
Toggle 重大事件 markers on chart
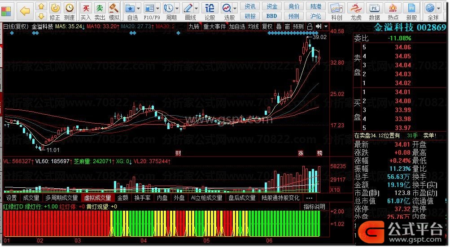coord(215,27)
